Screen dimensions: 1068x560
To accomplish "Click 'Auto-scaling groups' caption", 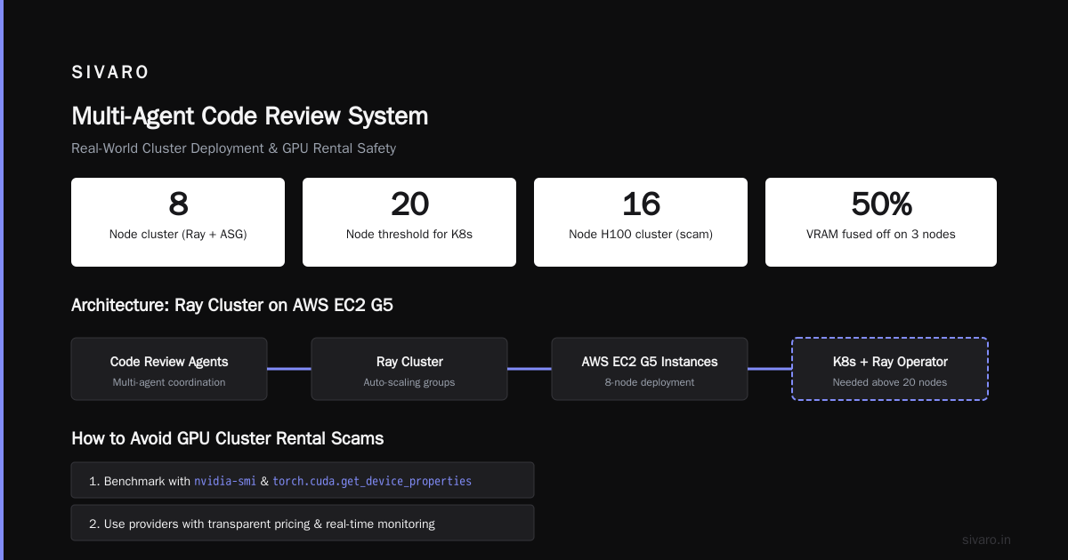I will click(409, 382).
